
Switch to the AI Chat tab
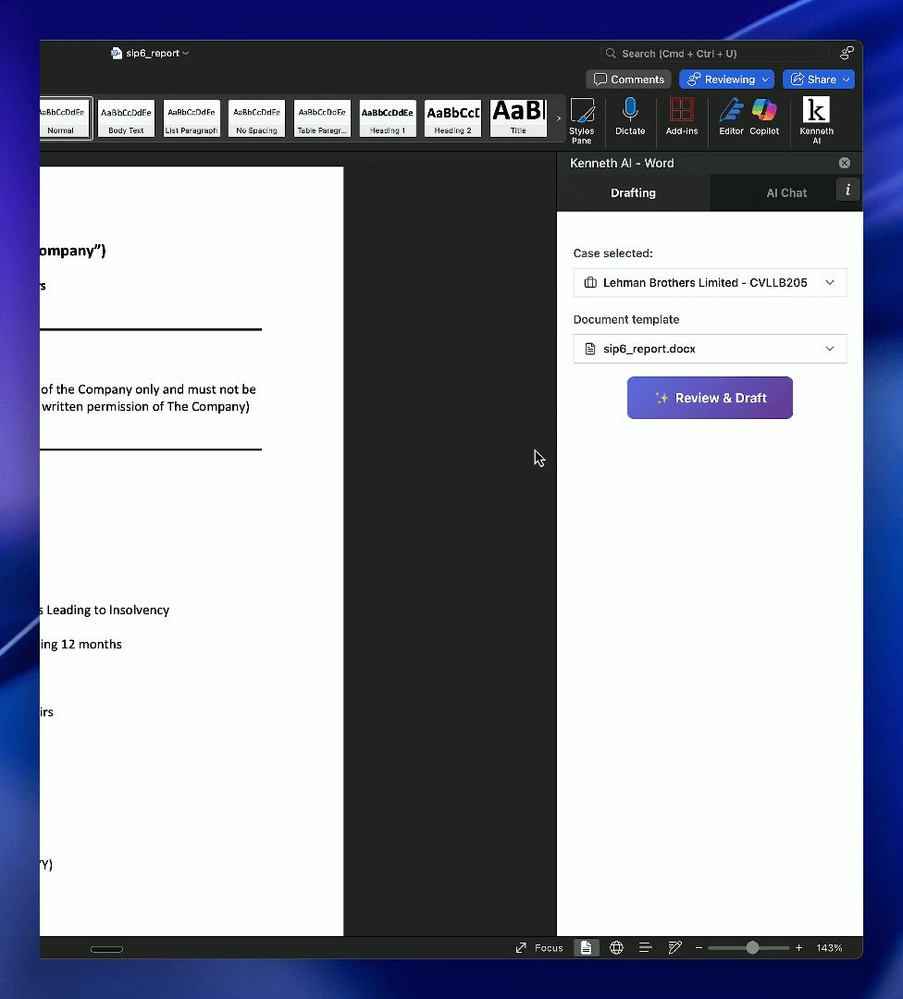coord(786,192)
